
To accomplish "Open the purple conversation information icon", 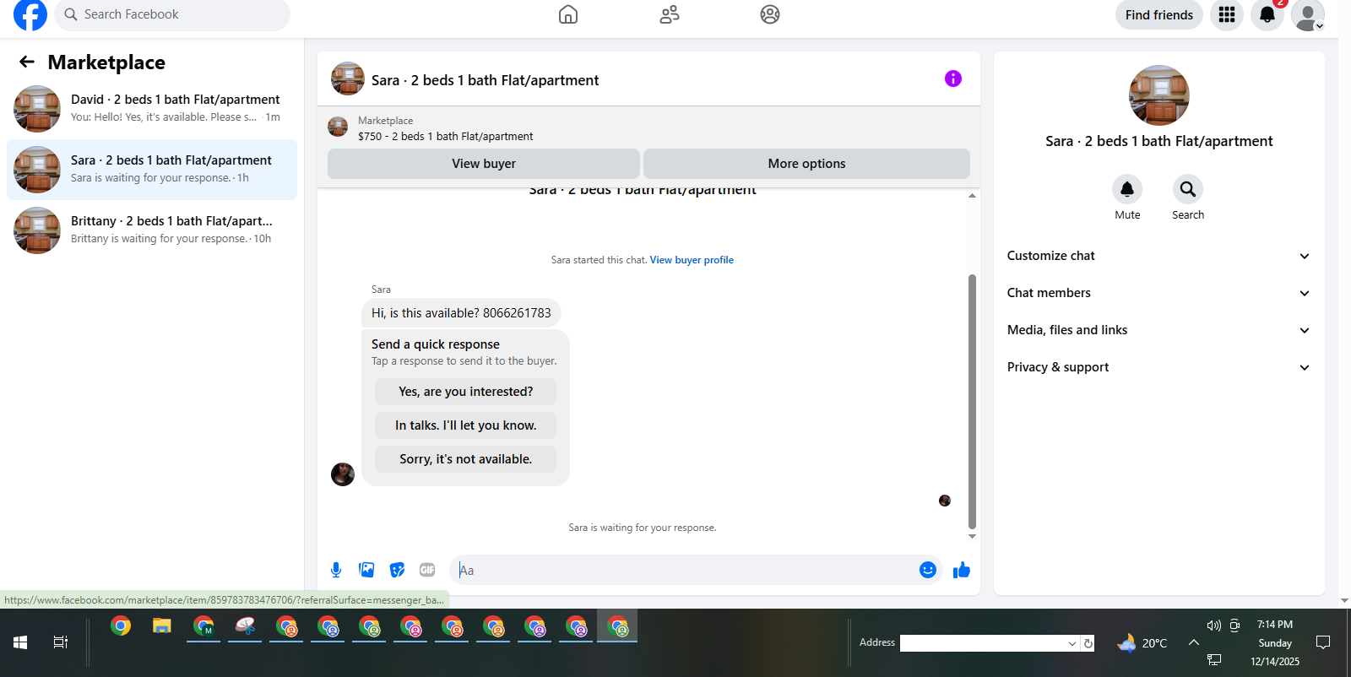I will coord(953,79).
